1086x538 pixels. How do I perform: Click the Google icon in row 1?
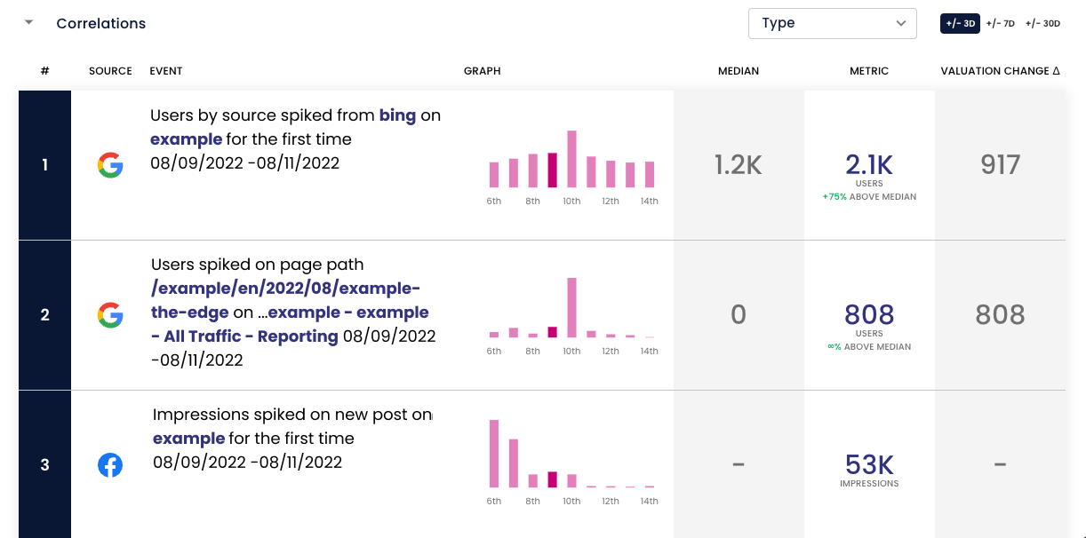[110, 165]
